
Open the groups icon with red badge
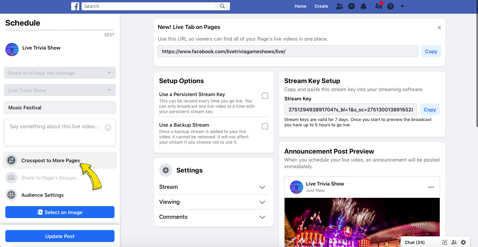click(378, 6)
